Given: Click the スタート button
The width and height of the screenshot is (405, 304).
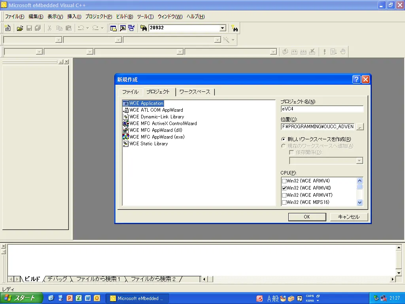Looking at the screenshot, I should 21,298.
